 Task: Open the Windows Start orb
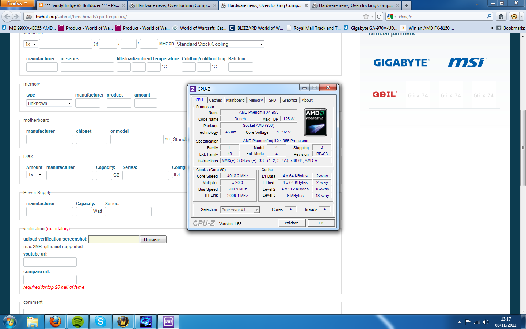pyautogui.click(x=10, y=322)
